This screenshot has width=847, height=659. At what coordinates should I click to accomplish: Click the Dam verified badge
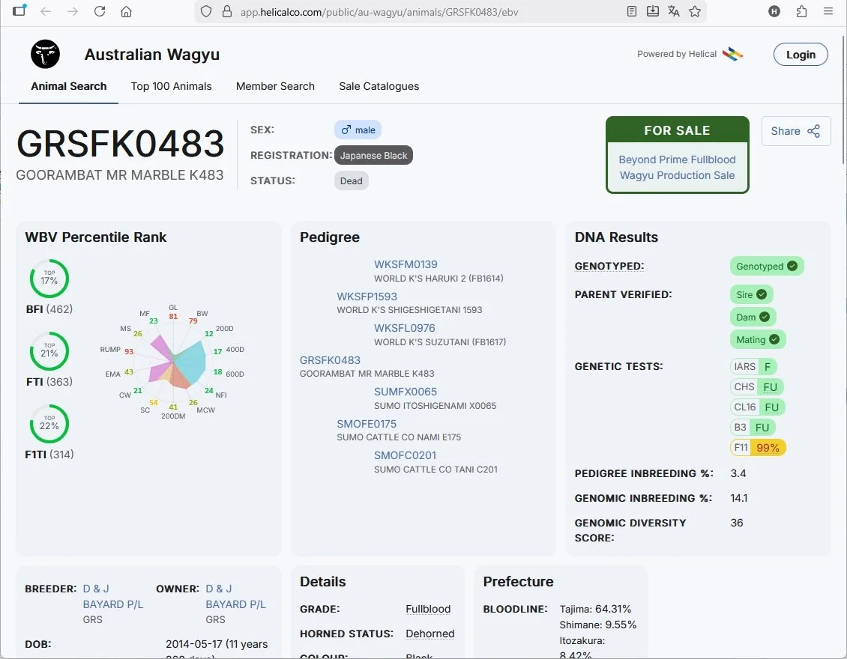tap(753, 318)
